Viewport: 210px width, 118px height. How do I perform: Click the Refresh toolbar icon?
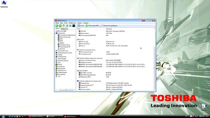[67, 26]
